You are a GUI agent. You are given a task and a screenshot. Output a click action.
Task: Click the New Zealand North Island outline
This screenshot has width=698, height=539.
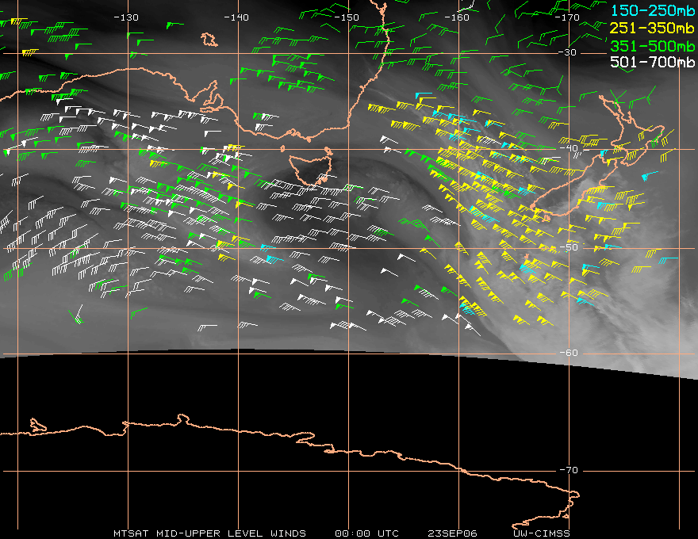click(x=632, y=129)
